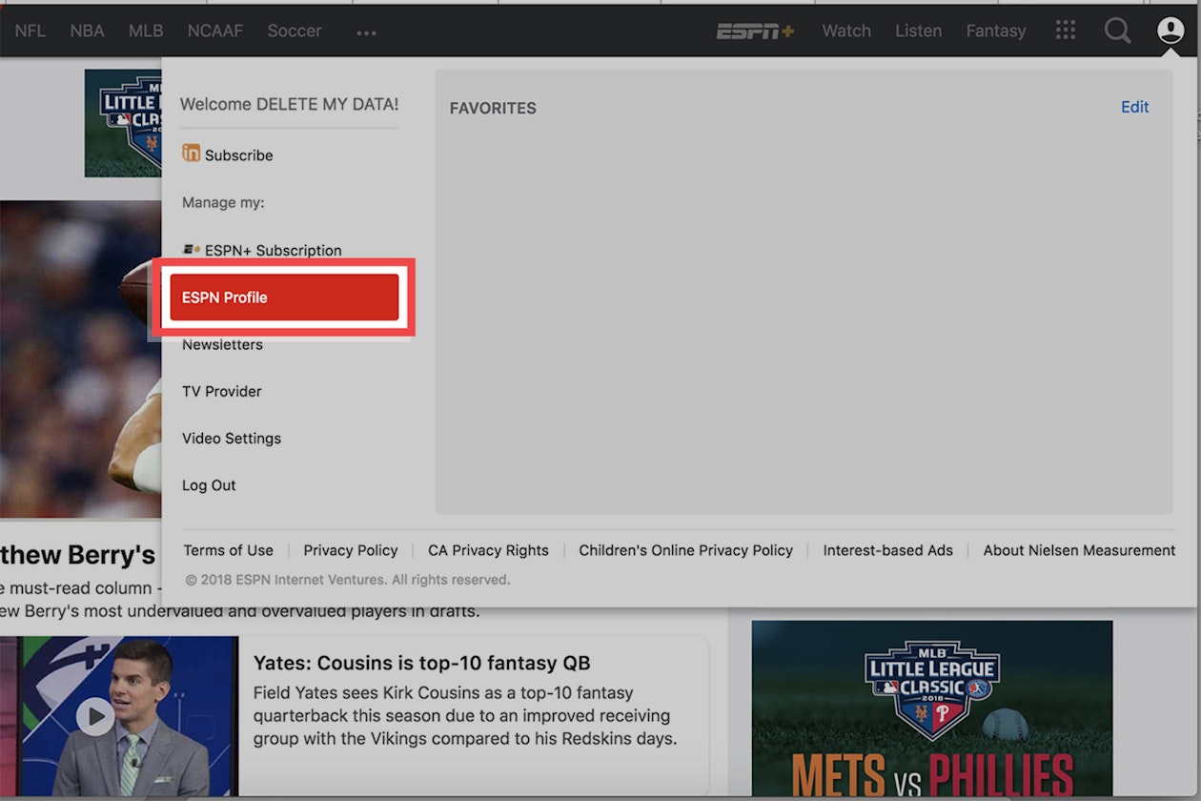Select the ESPN Profile menu item
The image size is (1201, 801).
point(283,298)
